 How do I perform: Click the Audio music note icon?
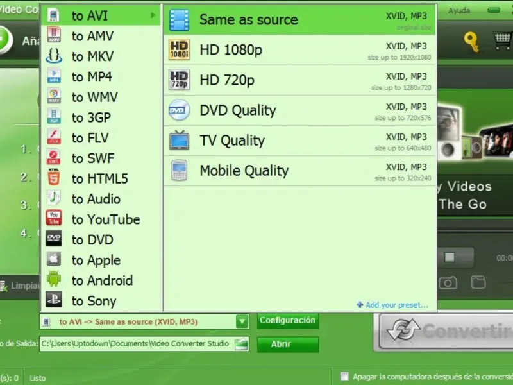point(54,198)
